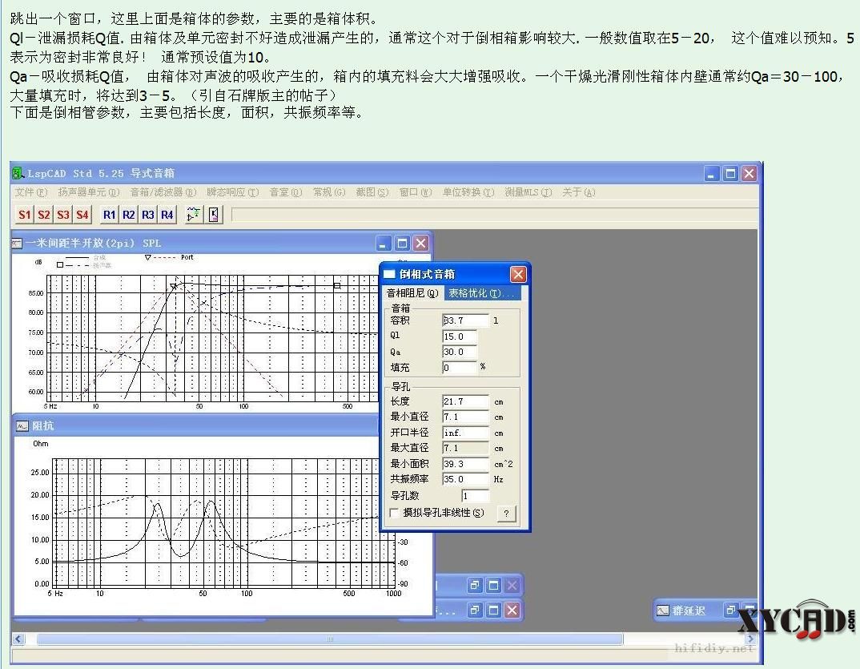
Task: Click the 阻抗 window title icon
Action: pos(22,426)
